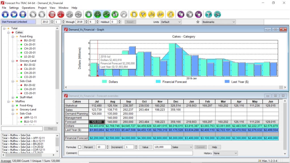Click the blue Save floppy disk icon

click(x=23, y=14)
